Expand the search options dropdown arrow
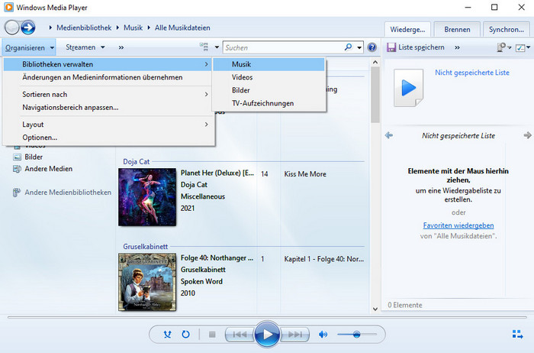The image size is (534, 353). 359,47
